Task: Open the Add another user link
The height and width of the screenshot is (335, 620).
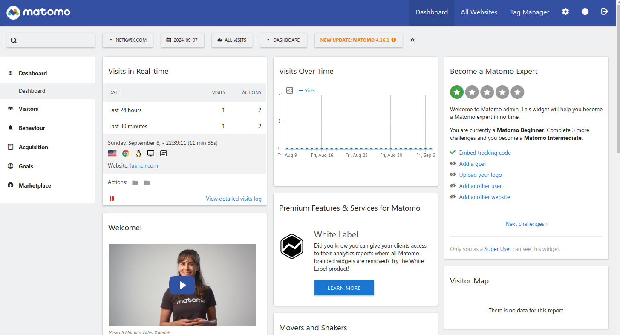Action: tap(480, 186)
